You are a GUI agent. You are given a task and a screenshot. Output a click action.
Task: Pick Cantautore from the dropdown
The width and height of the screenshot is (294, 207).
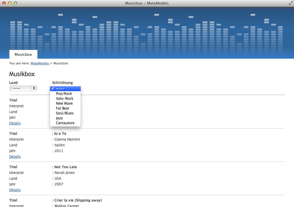(x=65, y=123)
